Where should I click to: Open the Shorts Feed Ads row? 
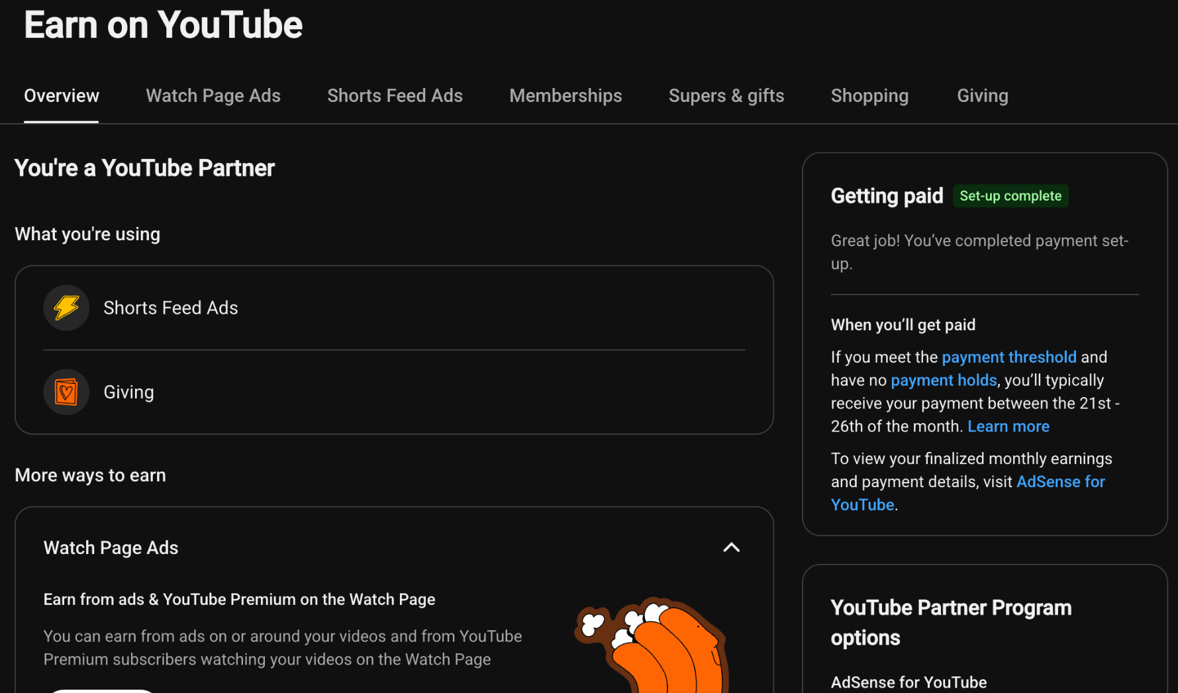394,308
